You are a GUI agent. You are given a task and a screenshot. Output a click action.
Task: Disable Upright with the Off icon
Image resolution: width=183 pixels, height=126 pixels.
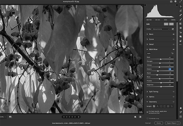tap(154, 106)
